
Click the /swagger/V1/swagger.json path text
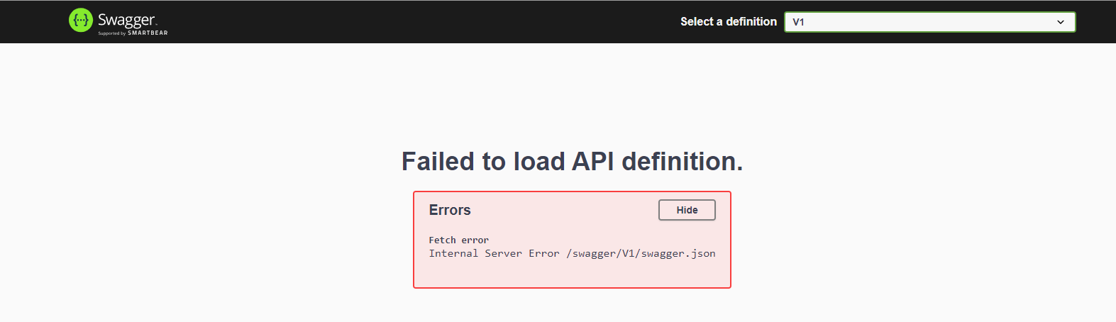(x=641, y=254)
